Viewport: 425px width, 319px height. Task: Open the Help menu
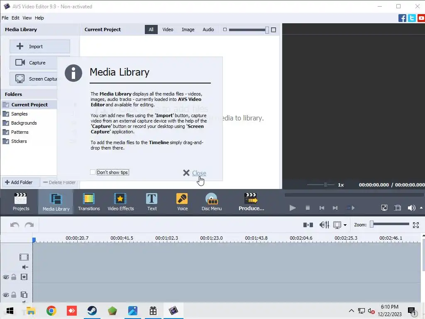[39, 18]
